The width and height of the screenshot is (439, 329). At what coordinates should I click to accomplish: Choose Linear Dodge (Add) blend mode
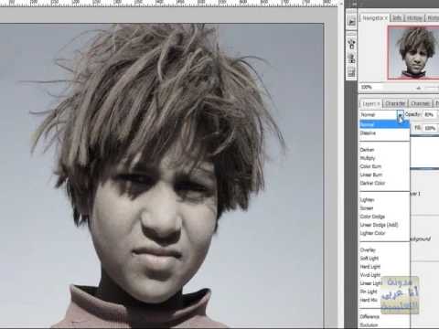[384, 225]
